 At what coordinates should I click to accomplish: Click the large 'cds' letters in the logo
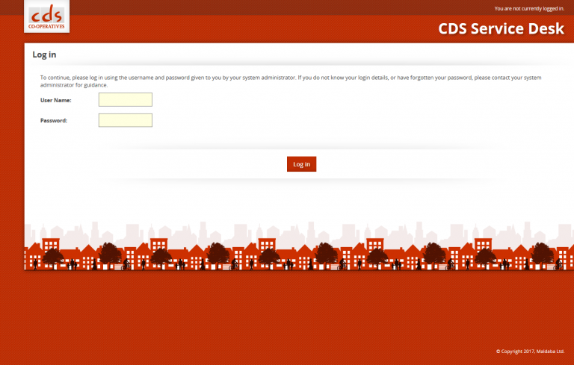click(x=47, y=14)
